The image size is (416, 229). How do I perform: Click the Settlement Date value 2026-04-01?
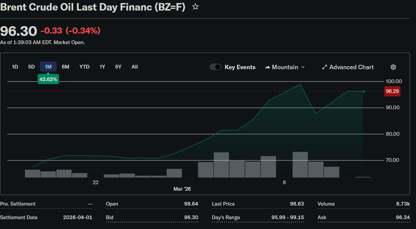click(x=78, y=217)
